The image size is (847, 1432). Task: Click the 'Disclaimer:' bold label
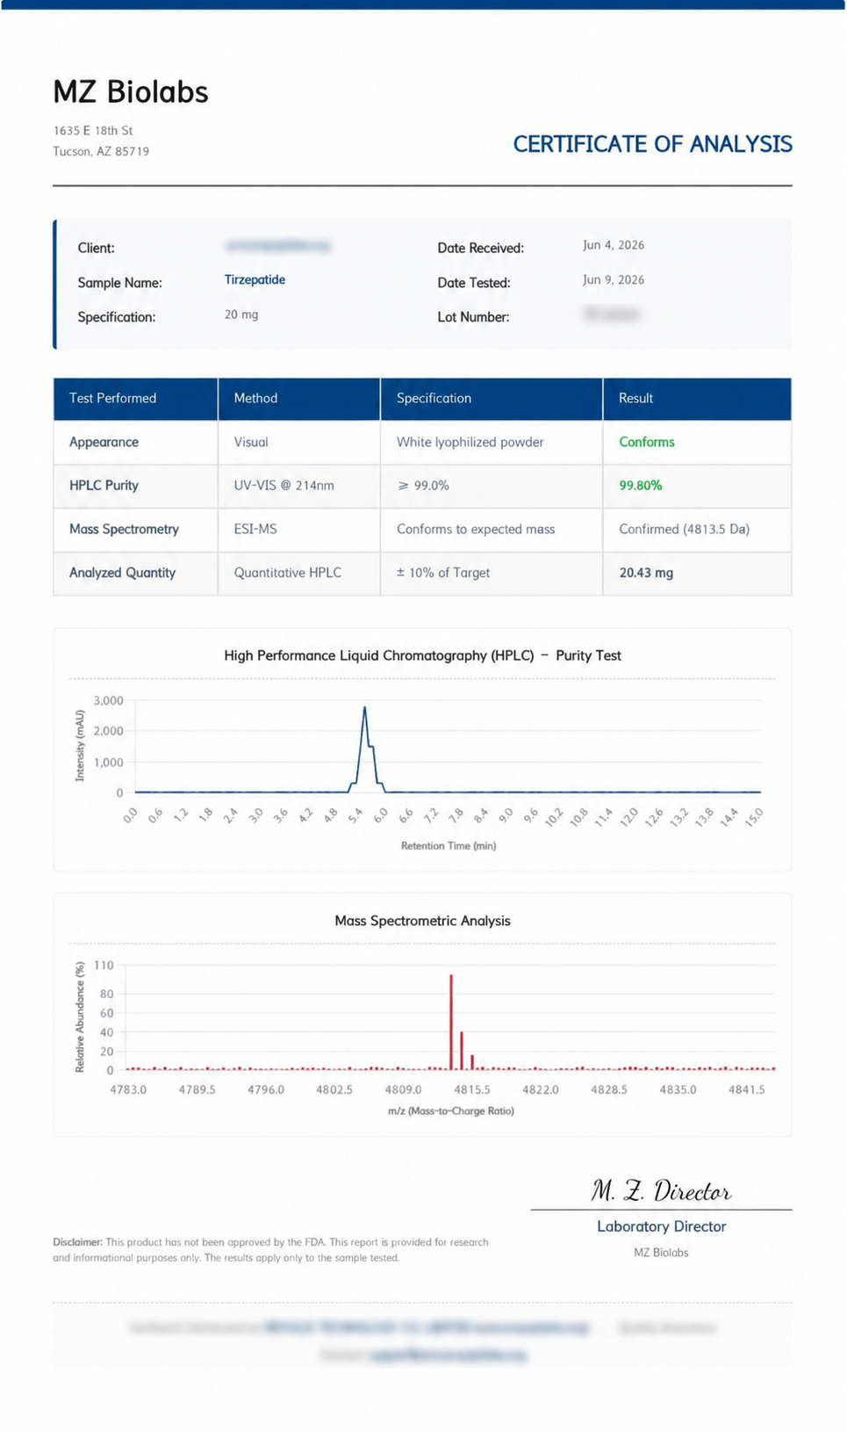click(77, 1242)
